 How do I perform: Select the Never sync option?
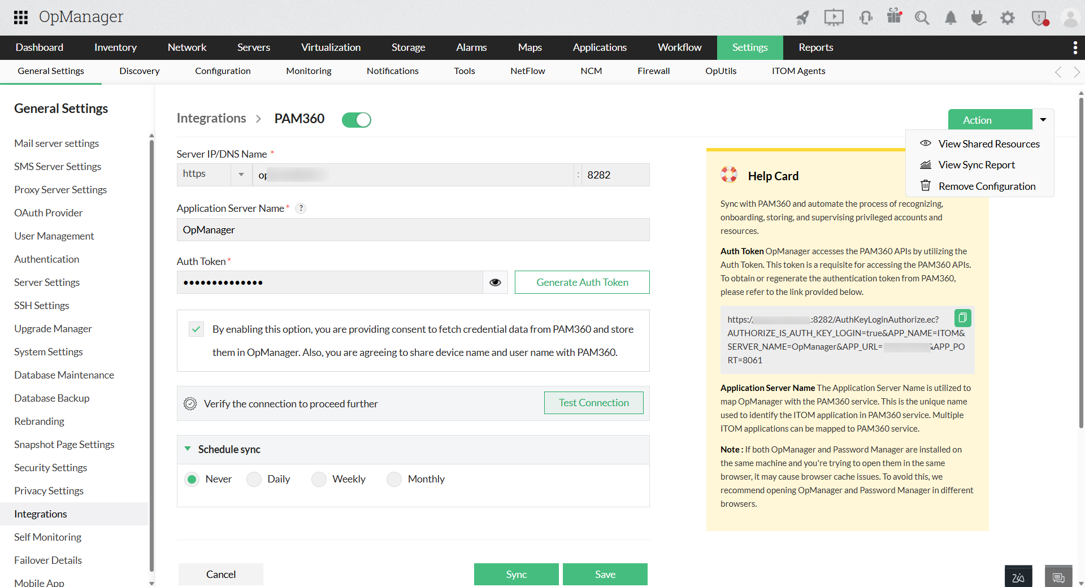click(192, 479)
